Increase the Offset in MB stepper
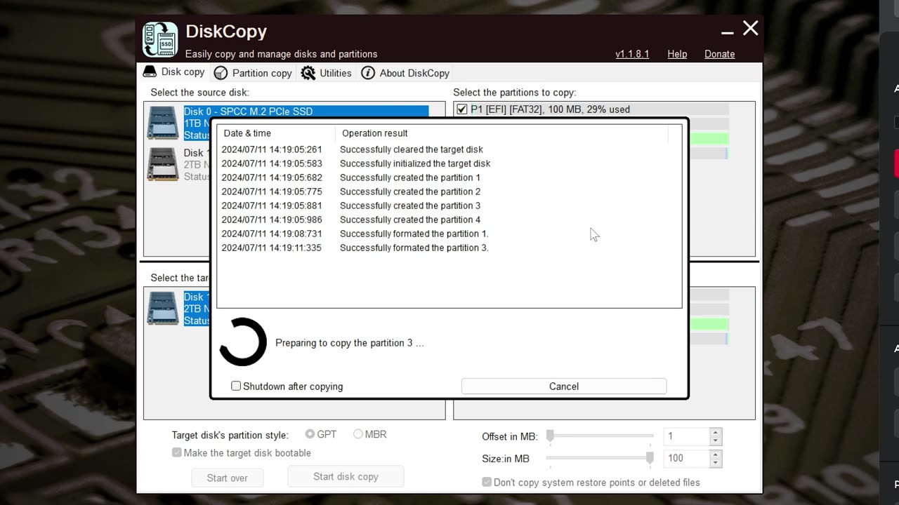This screenshot has width=899, height=505. pos(716,432)
